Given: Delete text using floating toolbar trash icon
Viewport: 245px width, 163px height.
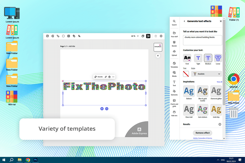Looking at the screenshot, I should pyautogui.click(x=109, y=77).
